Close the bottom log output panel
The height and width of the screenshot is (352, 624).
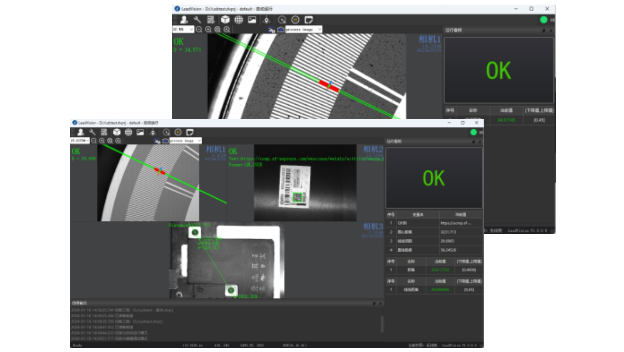click(x=380, y=303)
